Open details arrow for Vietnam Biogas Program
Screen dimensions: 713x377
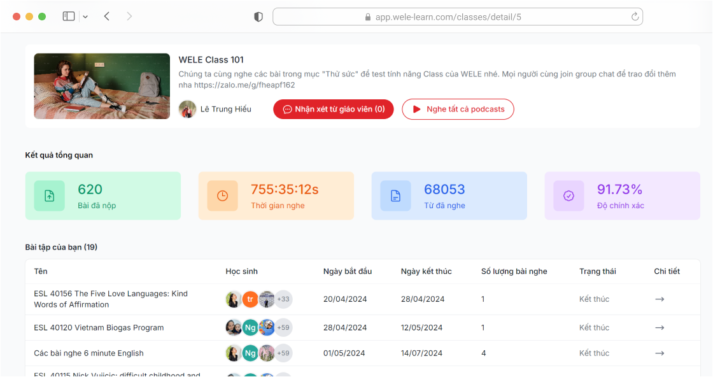pyautogui.click(x=660, y=327)
